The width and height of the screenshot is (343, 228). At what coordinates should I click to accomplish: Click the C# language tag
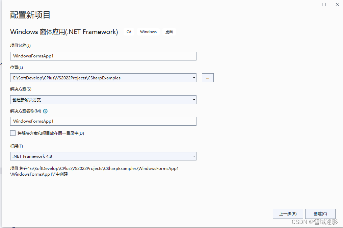click(x=129, y=31)
